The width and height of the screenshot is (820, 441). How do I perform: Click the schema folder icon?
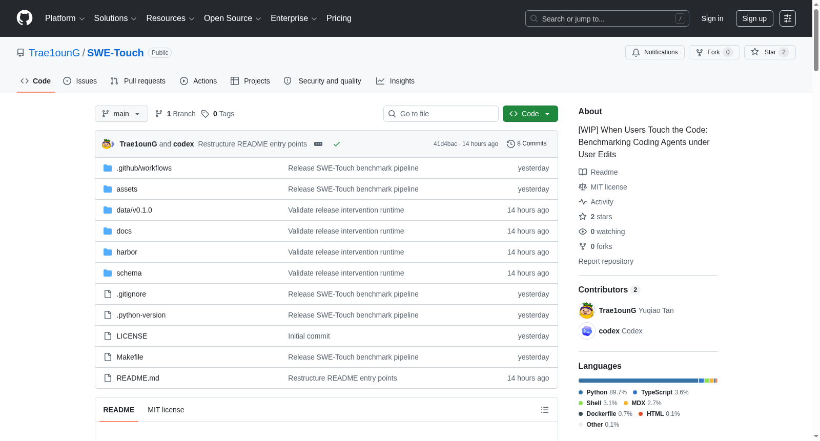pos(108,273)
